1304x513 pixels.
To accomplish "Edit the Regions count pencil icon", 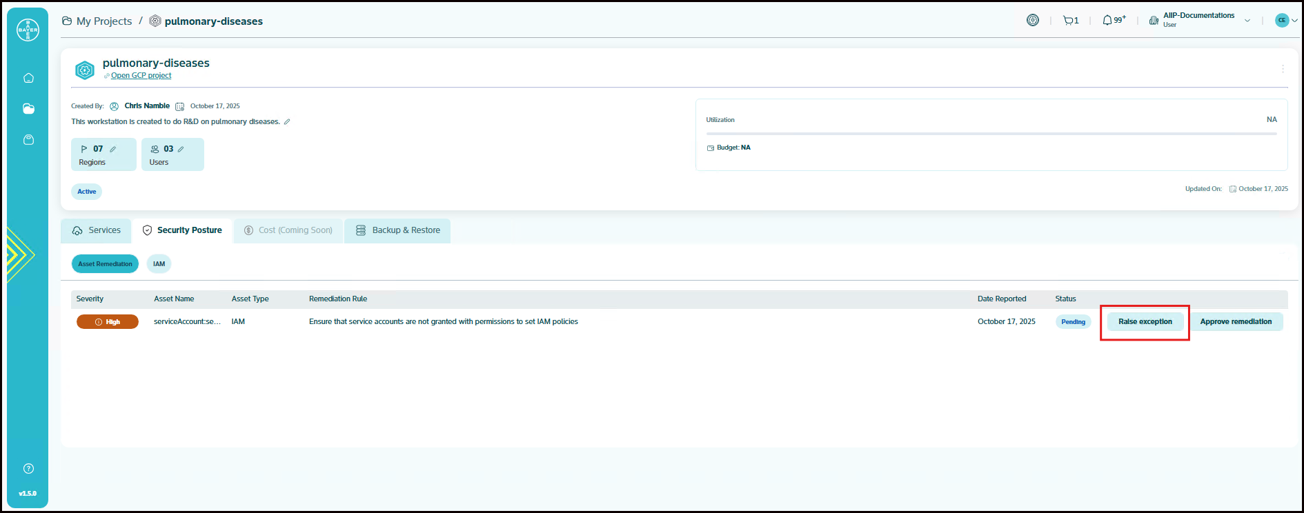I will 113,149.
